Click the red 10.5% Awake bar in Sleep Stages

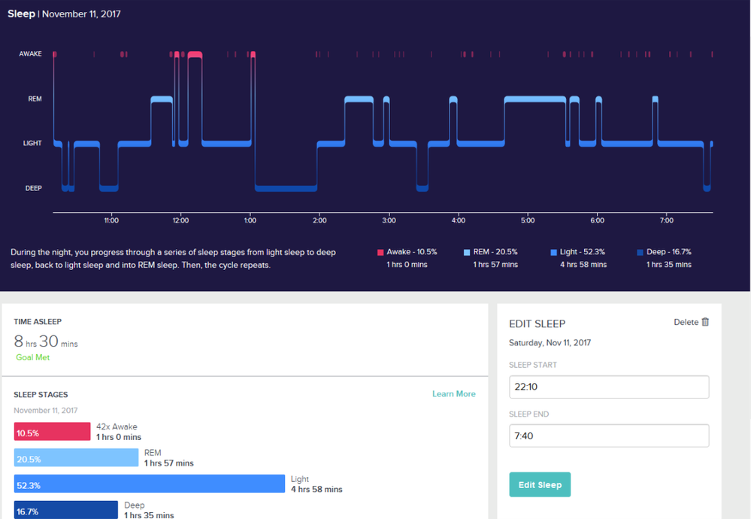click(52, 432)
